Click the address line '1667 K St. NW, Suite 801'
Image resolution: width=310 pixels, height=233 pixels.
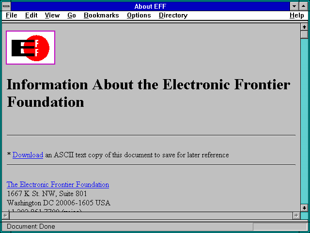point(47,194)
